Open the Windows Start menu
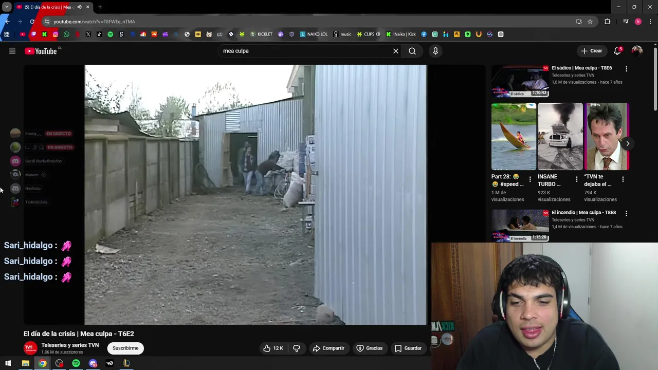658x370 pixels. [x=8, y=363]
